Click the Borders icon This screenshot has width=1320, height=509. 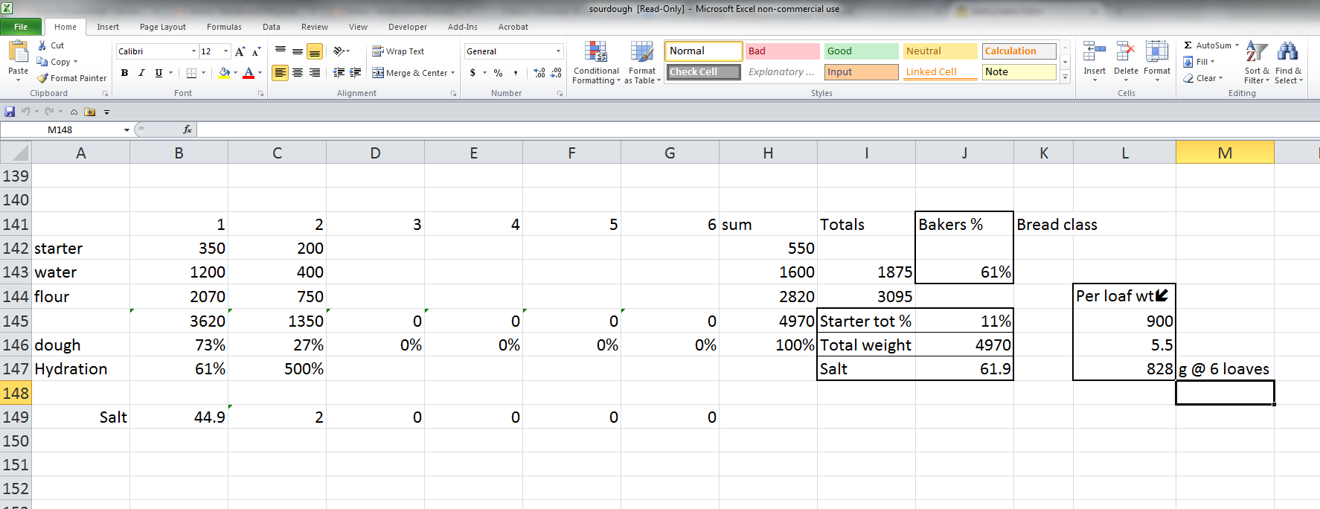[x=192, y=73]
